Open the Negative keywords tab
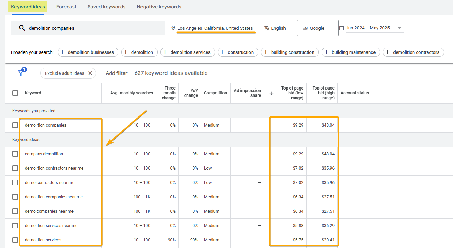453x248 pixels. coord(159,7)
